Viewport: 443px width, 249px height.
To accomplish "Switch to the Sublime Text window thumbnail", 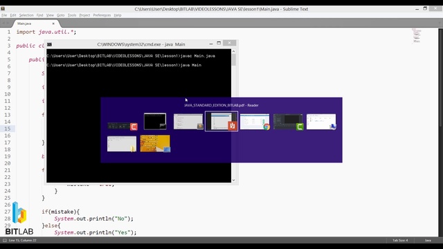I will point(188,122).
